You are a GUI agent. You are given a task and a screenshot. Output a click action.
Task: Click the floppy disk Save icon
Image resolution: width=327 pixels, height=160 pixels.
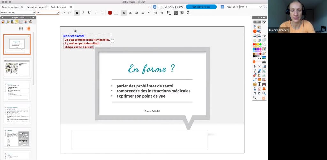[x=264, y=84]
